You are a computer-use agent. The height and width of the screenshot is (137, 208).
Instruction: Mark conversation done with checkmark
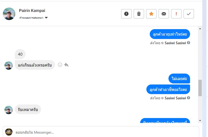pos(189,14)
